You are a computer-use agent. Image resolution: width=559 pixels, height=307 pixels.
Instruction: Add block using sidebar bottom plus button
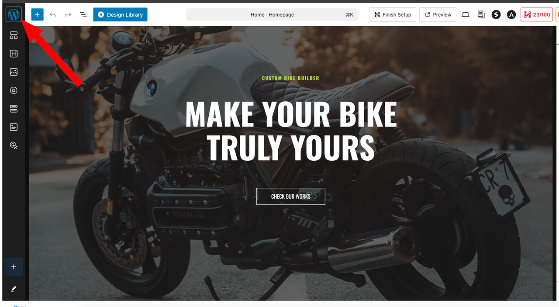pyautogui.click(x=14, y=267)
